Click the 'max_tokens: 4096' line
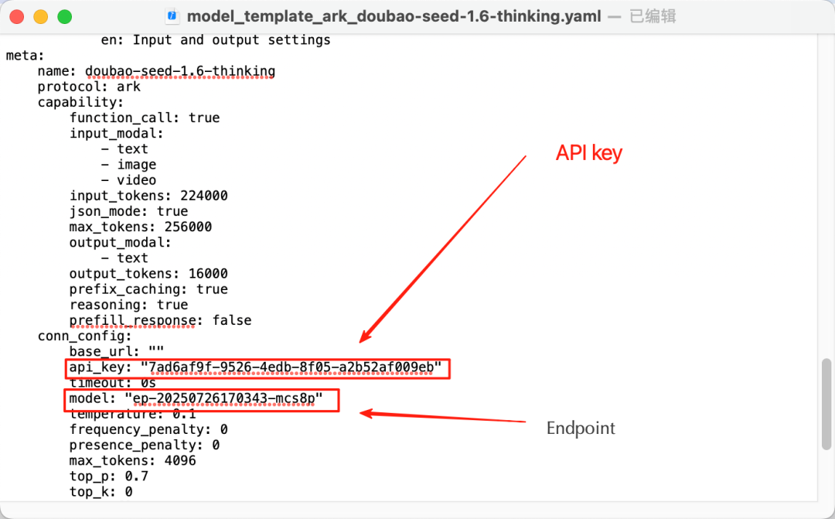The width and height of the screenshot is (835, 519). tap(133, 460)
